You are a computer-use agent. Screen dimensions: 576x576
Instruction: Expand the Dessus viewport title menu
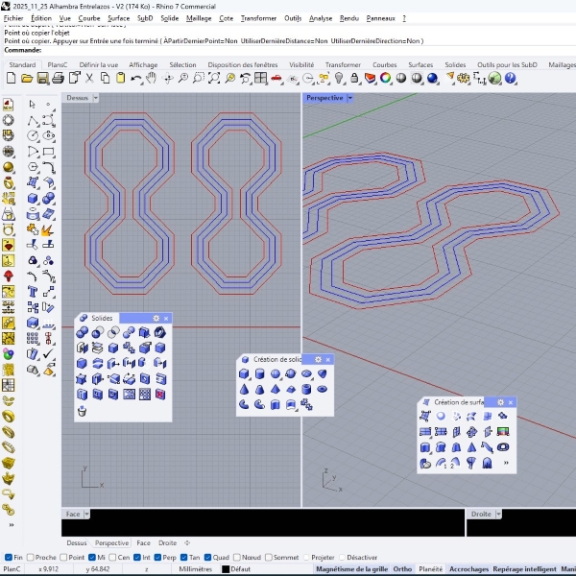pyautogui.click(x=95, y=98)
